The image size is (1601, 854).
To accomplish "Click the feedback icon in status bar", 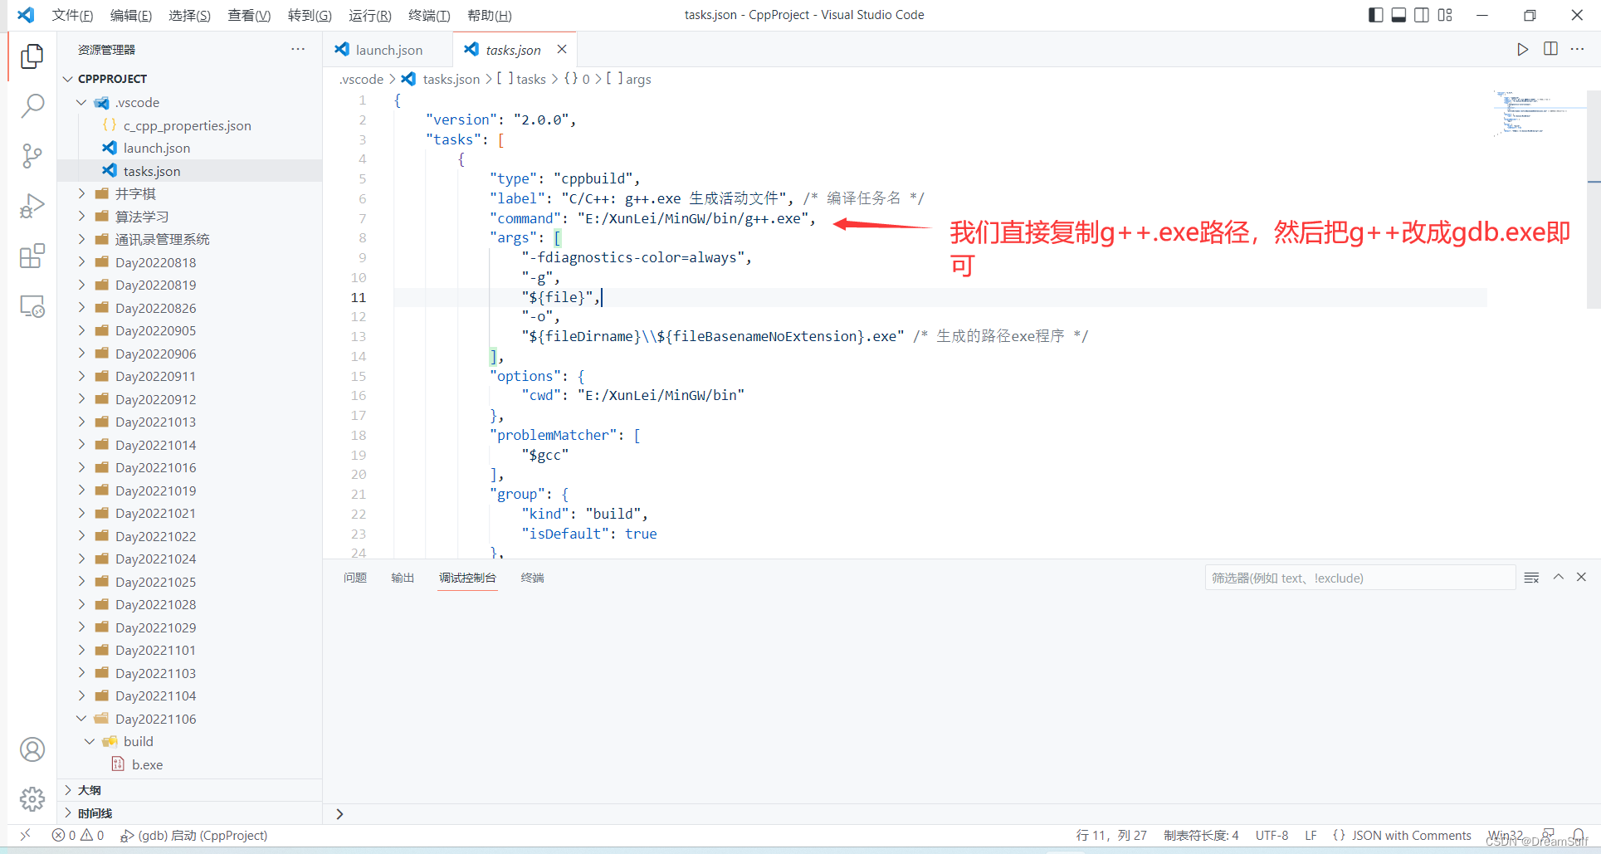I will tap(1549, 835).
